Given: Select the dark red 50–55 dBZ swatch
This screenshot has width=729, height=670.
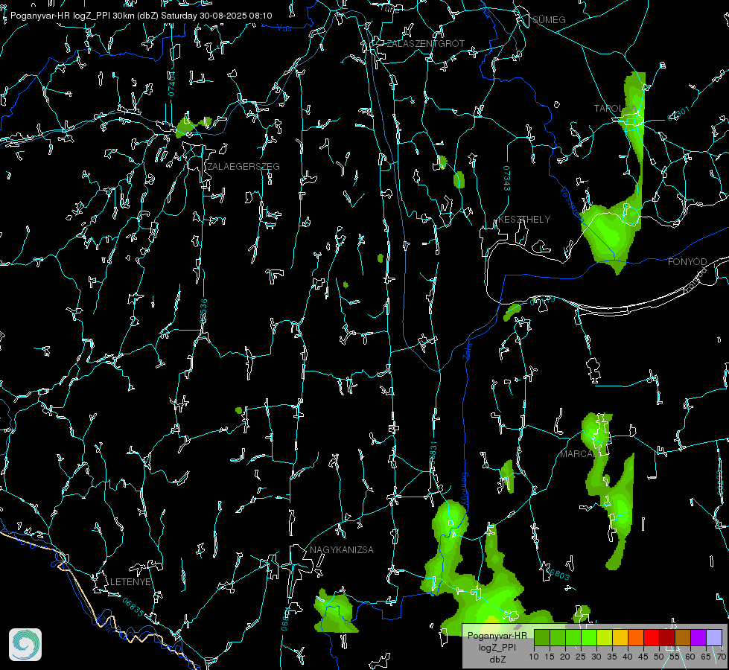Looking at the screenshot, I should [x=667, y=637].
